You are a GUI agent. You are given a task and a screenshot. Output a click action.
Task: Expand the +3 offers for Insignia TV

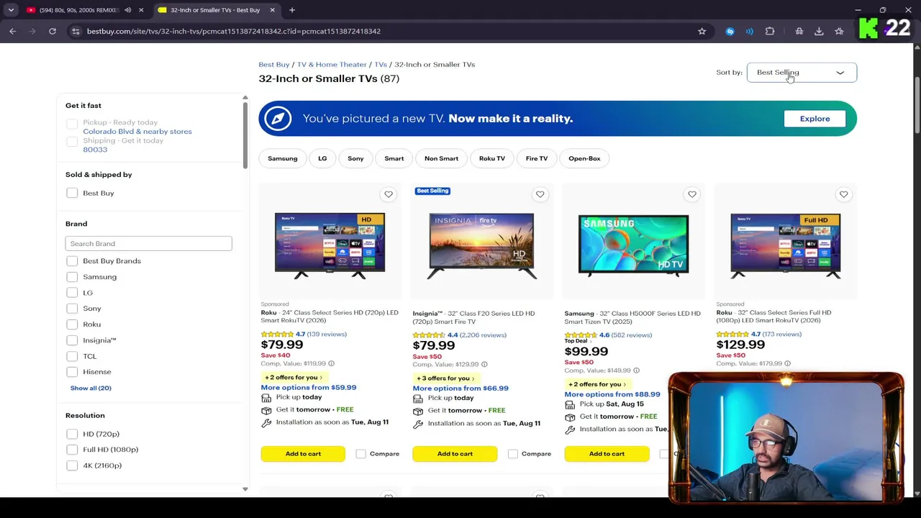[445, 378]
